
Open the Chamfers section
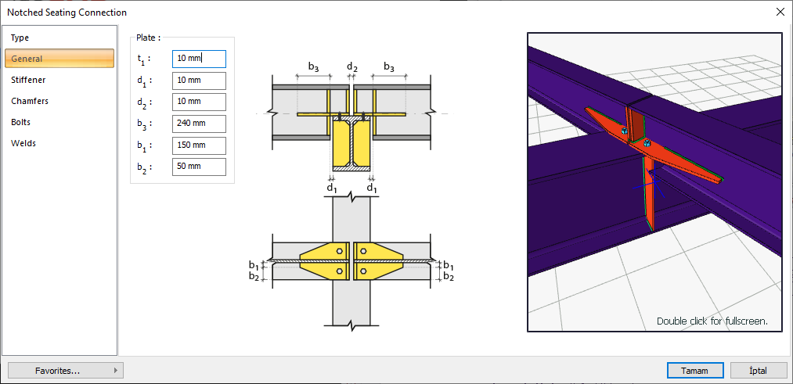click(30, 101)
